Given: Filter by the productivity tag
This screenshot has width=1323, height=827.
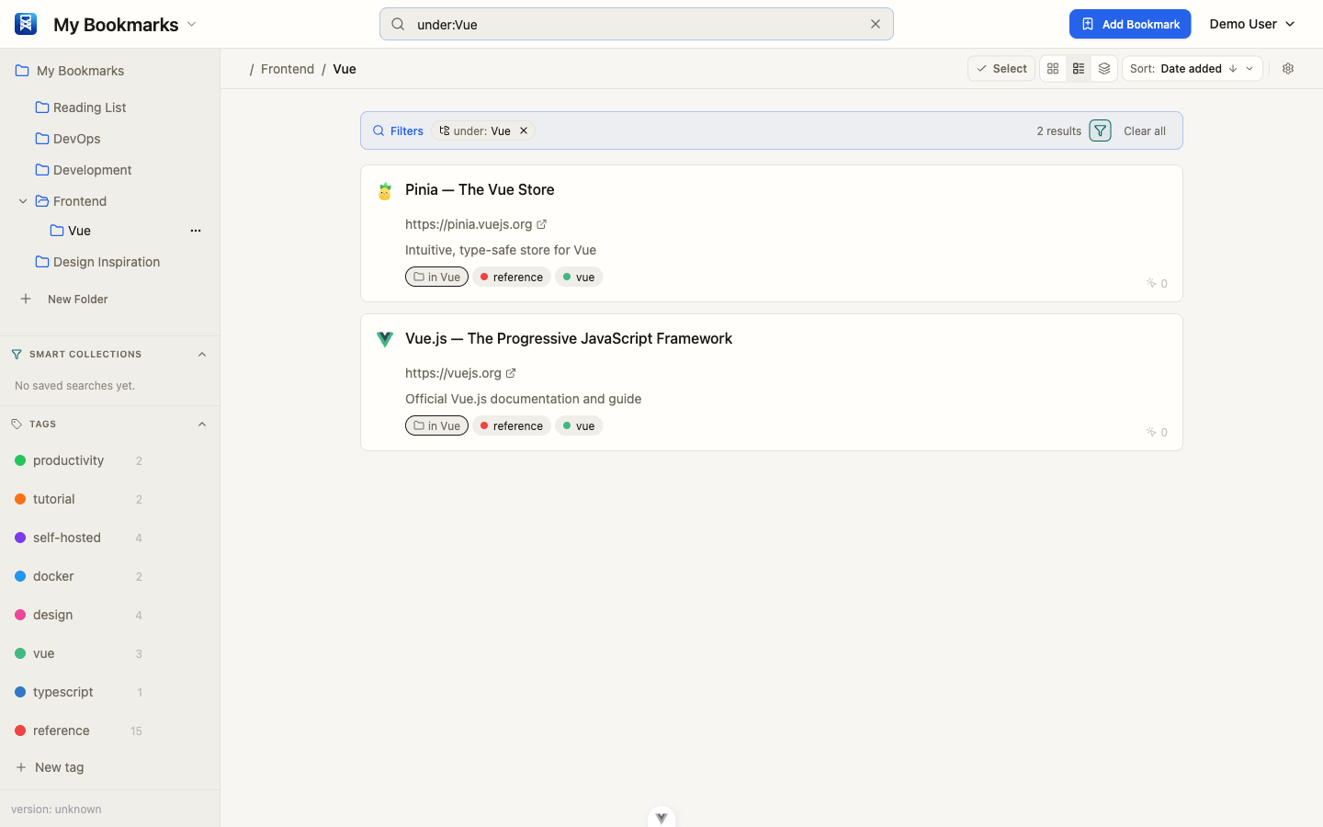Looking at the screenshot, I should (68, 460).
